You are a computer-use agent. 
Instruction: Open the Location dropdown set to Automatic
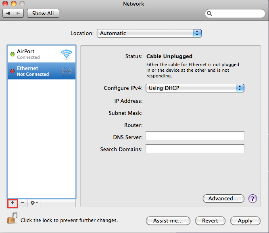click(x=149, y=33)
